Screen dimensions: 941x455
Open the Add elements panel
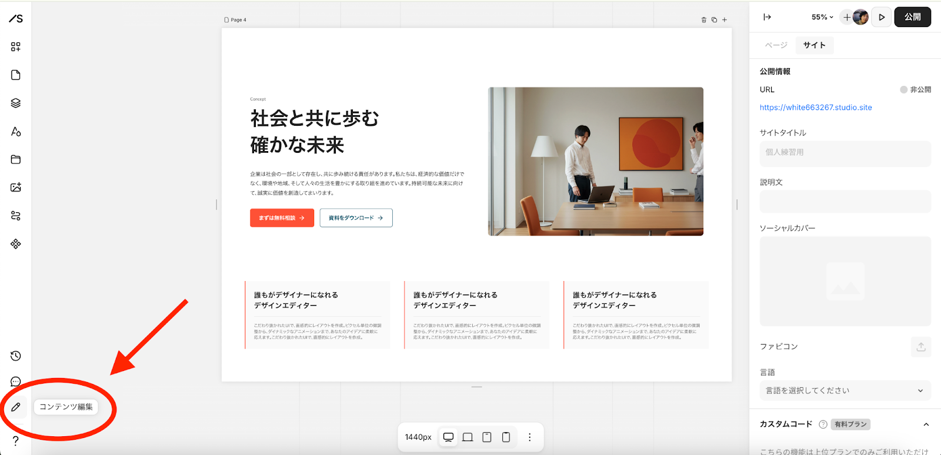(16, 47)
